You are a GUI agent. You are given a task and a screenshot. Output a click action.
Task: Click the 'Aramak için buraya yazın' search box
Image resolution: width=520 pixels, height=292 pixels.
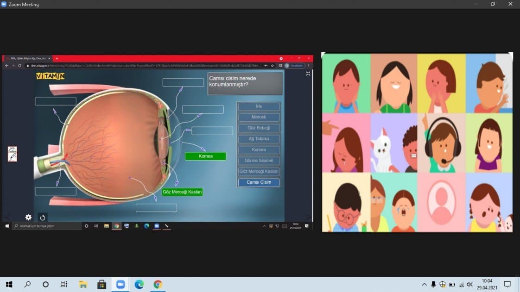point(47,226)
